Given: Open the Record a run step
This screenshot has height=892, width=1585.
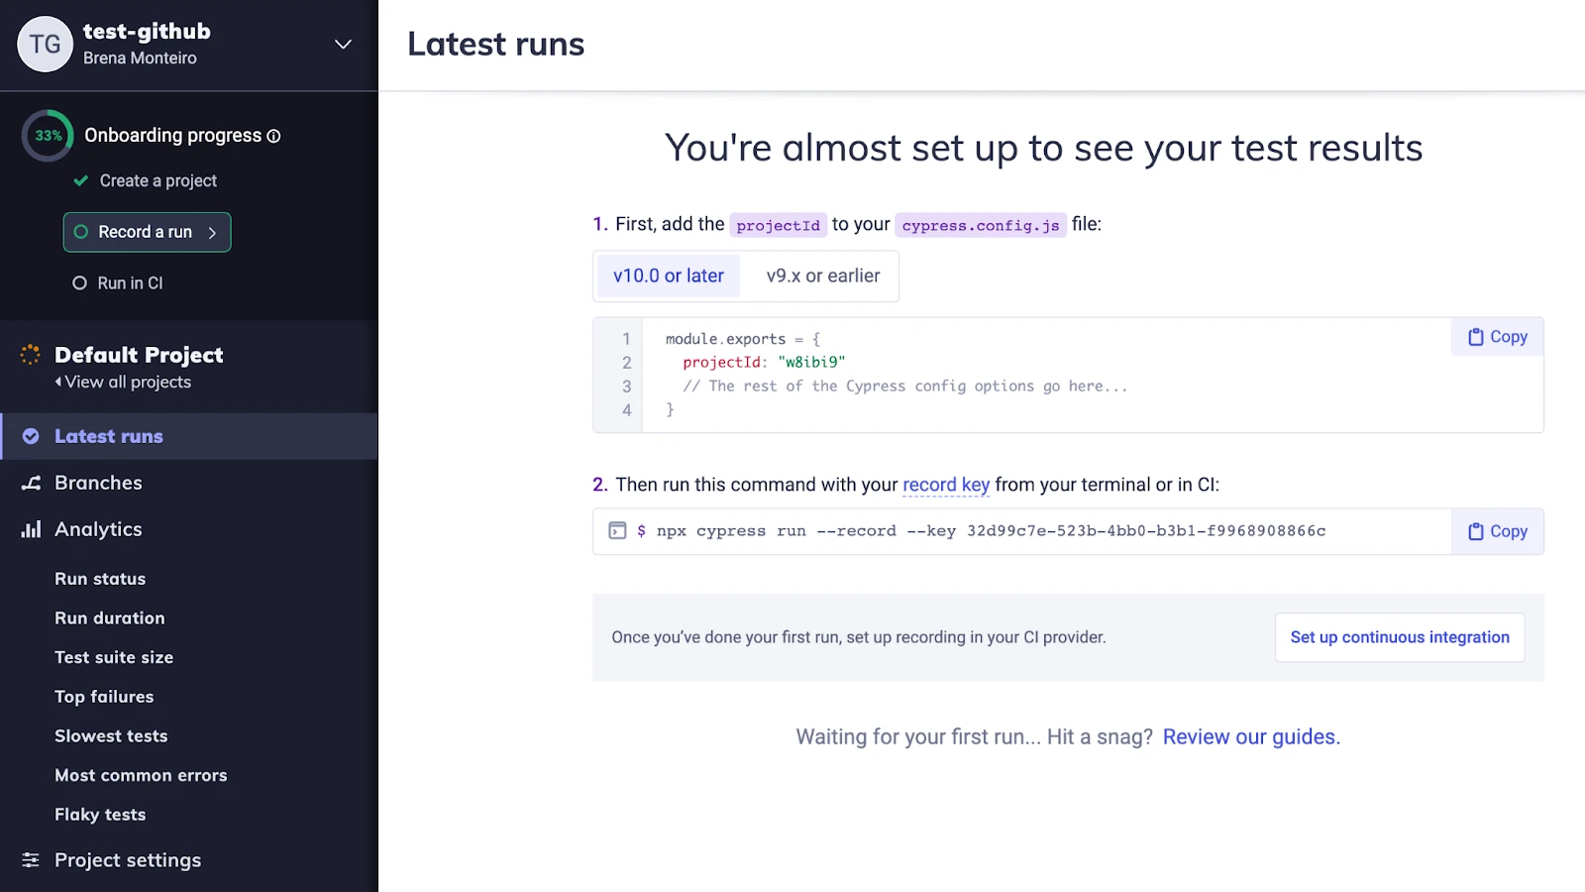Looking at the screenshot, I should (147, 232).
